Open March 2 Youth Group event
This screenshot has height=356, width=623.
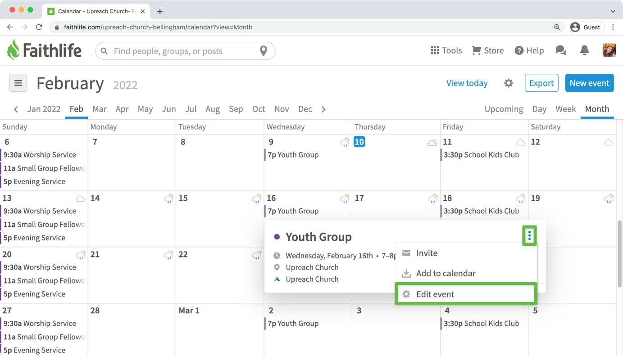293,323
